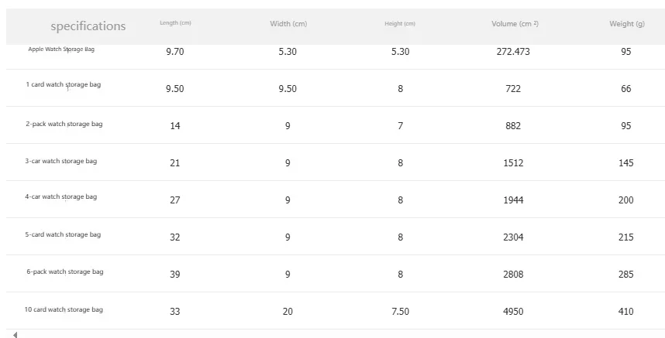This screenshot has width=665, height=338.
Task: Select '6-pack watch storage bag' row label
Action: [64, 271]
